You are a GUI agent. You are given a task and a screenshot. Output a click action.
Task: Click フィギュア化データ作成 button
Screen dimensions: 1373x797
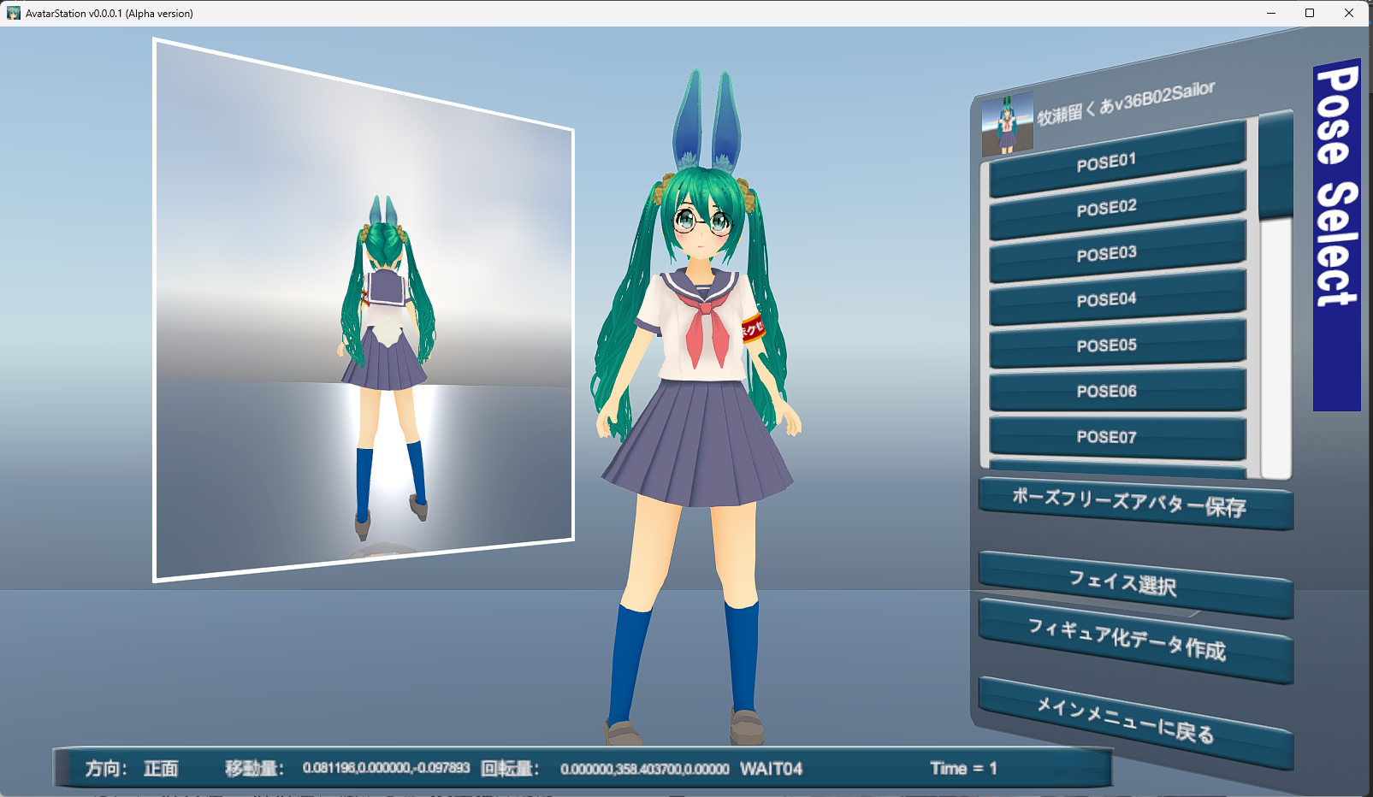point(1133,640)
